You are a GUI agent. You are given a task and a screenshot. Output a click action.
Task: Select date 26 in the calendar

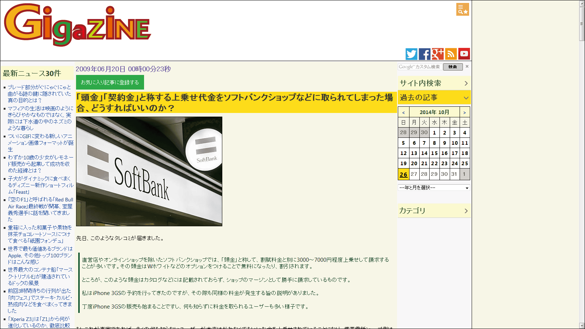pyautogui.click(x=403, y=174)
